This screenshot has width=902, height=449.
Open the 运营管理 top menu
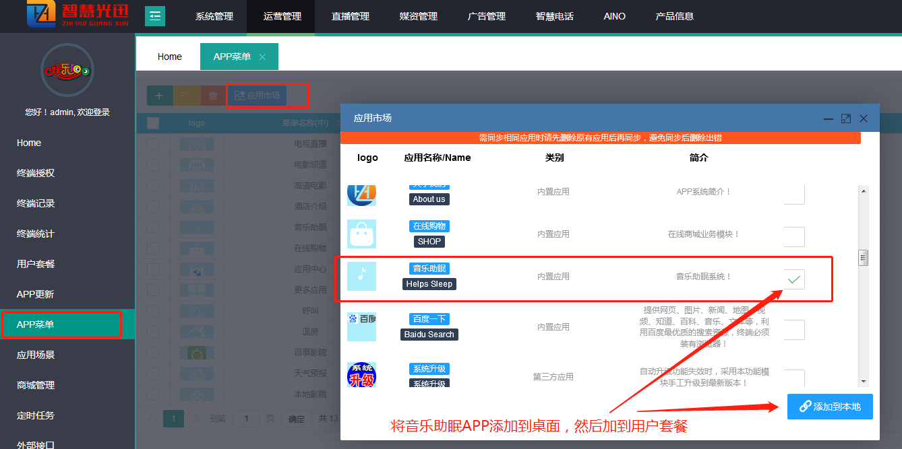(282, 16)
